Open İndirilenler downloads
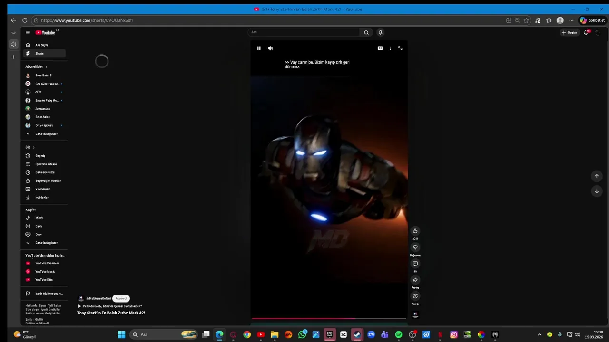The width and height of the screenshot is (609, 342). pos(44,198)
